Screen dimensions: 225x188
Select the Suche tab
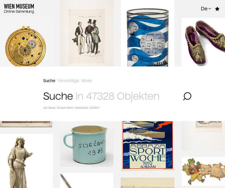tap(49, 81)
